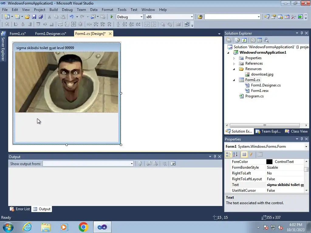Screen dimensions: 311x233
Task: Open the Form1 object selector dropdown
Action: 306,147
